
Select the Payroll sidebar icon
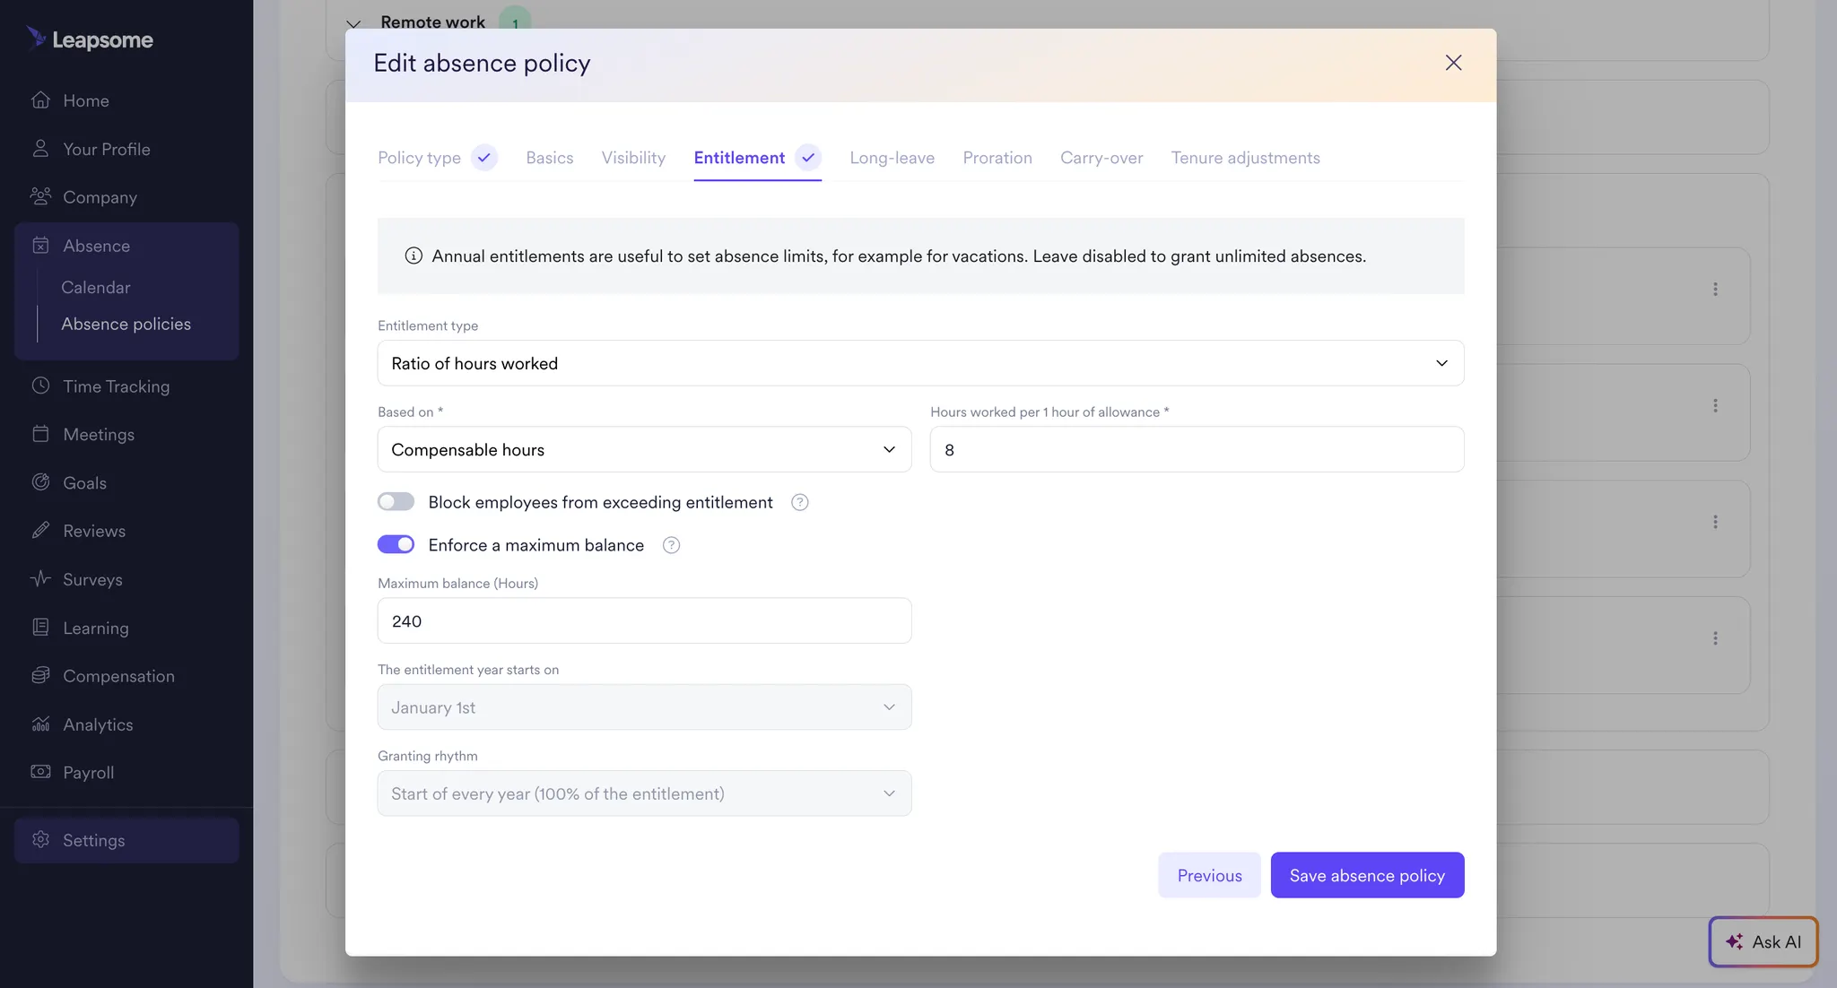(40, 772)
